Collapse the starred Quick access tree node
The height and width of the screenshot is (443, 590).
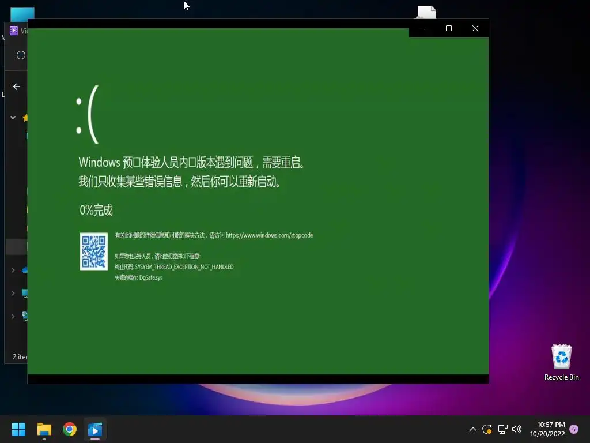click(x=13, y=118)
